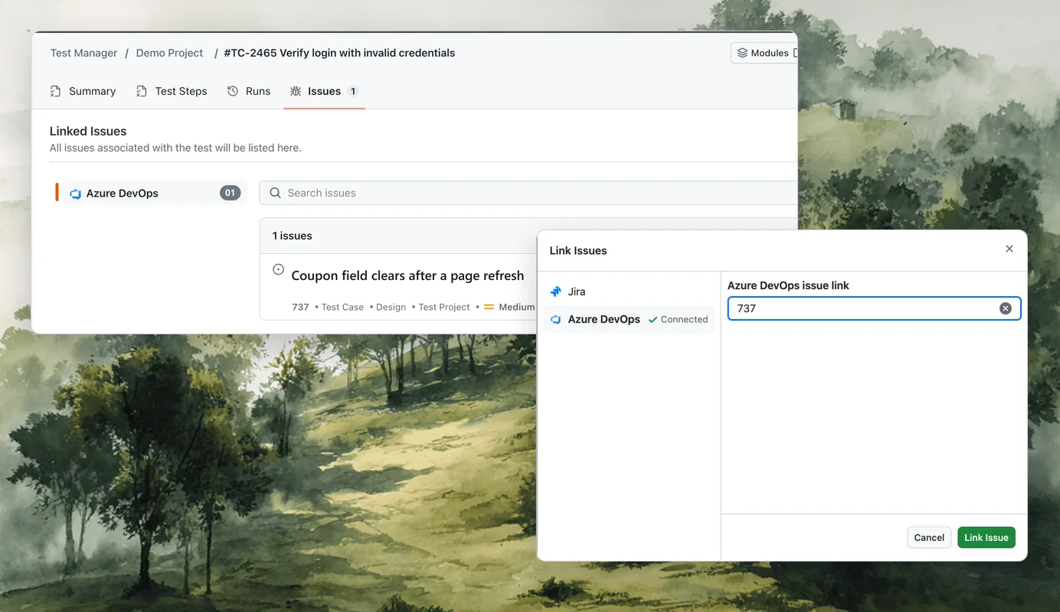The height and width of the screenshot is (612, 1060).
Task: Click the TC-2465 test case title
Action: [x=339, y=53]
